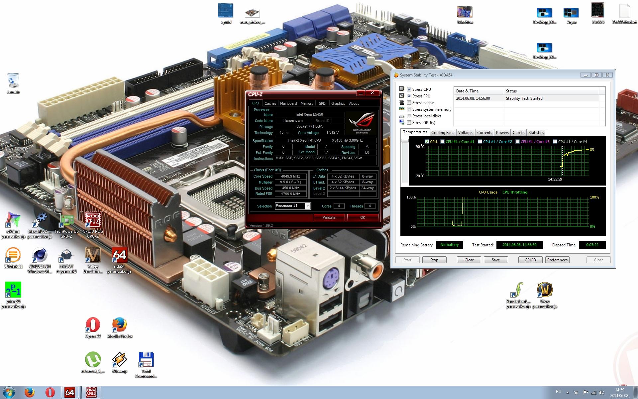Click Opera icon in taskbar
The width and height of the screenshot is (638, 399).
[x=50, y=392]
